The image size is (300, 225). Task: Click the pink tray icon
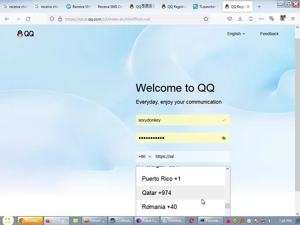(228, 221)
